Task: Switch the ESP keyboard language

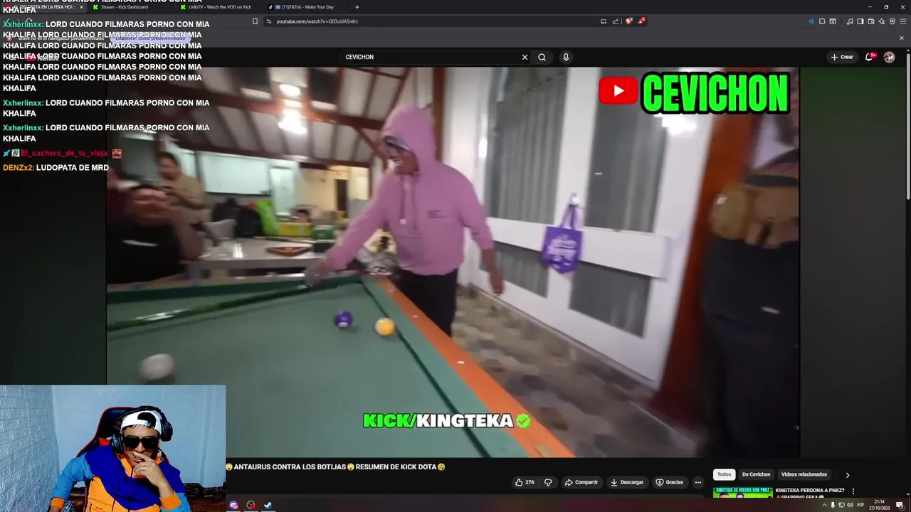Action: (860, 505)
